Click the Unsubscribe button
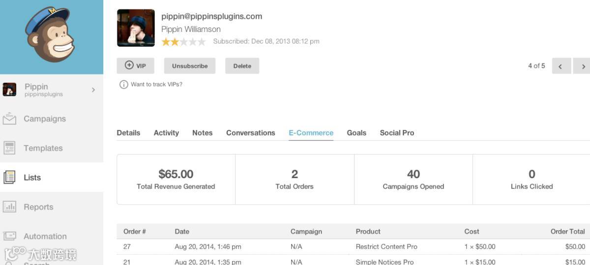 pos(190,66)
